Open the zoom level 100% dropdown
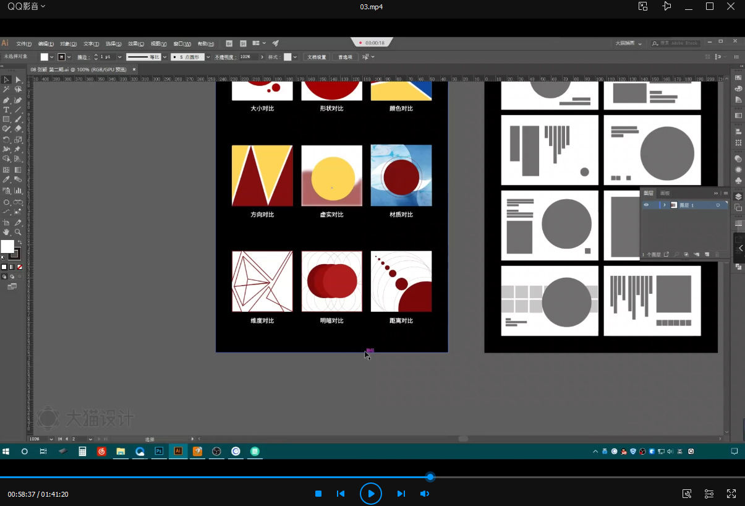The width and height of the screenshot is (745, 506). (51, 439)
